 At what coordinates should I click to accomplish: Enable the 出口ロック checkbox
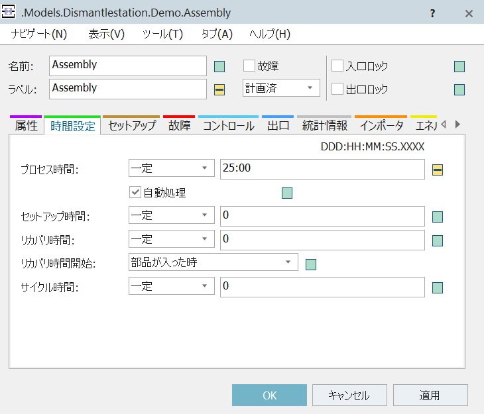(x=337, y=89)
